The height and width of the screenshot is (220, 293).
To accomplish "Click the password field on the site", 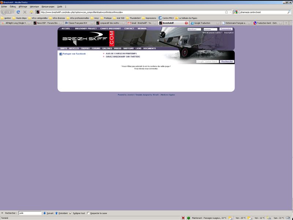I will coord(210,29).
